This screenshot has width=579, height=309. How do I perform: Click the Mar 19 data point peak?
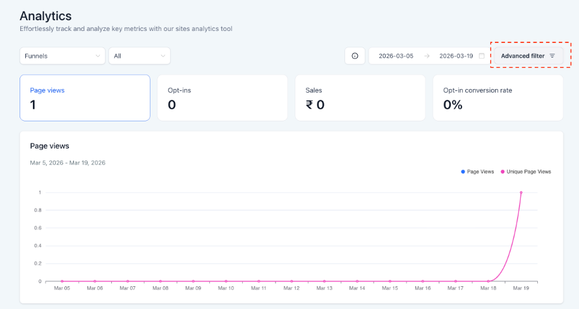point(521,192)
